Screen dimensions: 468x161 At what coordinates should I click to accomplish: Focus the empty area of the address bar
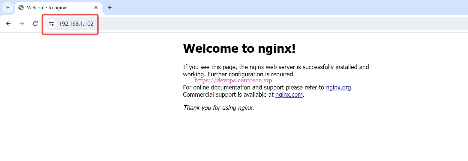pyautogui.click(x=270, y=24)
